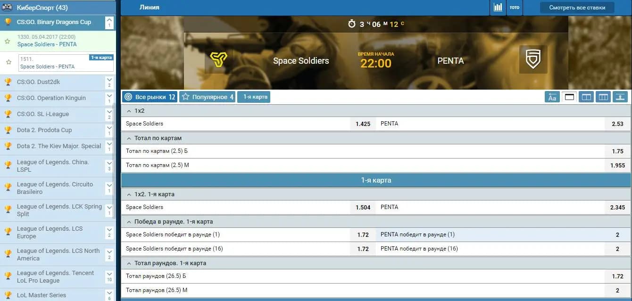Switch to single-column layout view
The height and width of the screenshot is (301, 632).
(569, 97)
